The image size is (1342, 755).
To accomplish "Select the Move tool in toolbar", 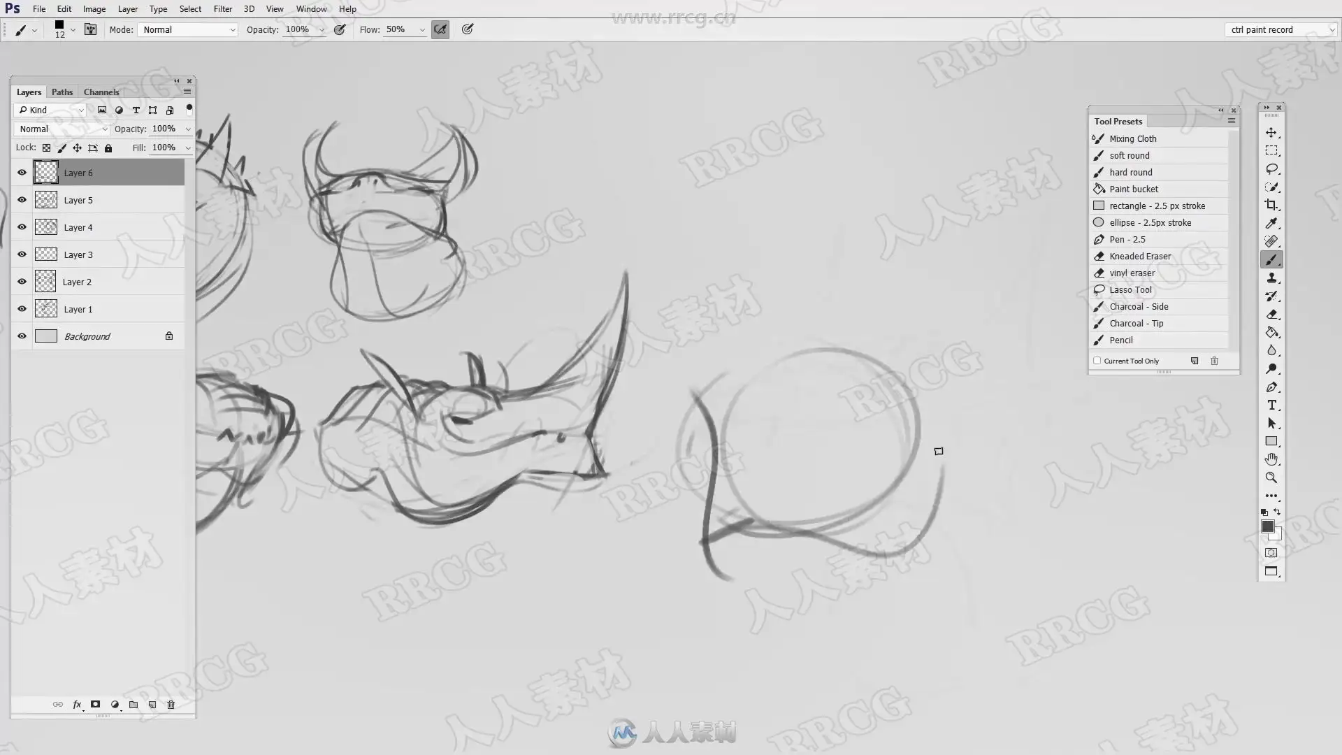I will [1271, 132].
